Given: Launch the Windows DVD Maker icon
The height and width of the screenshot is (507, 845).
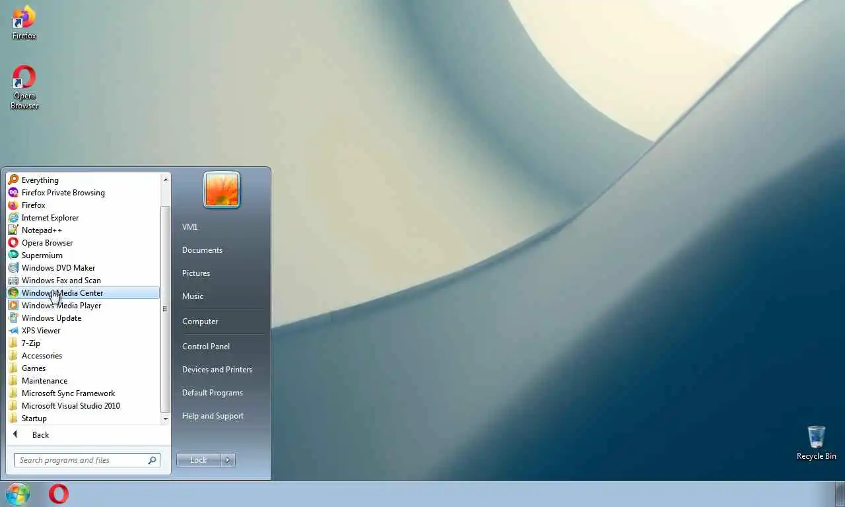Looking at the screenshot, I should point(13,267).
